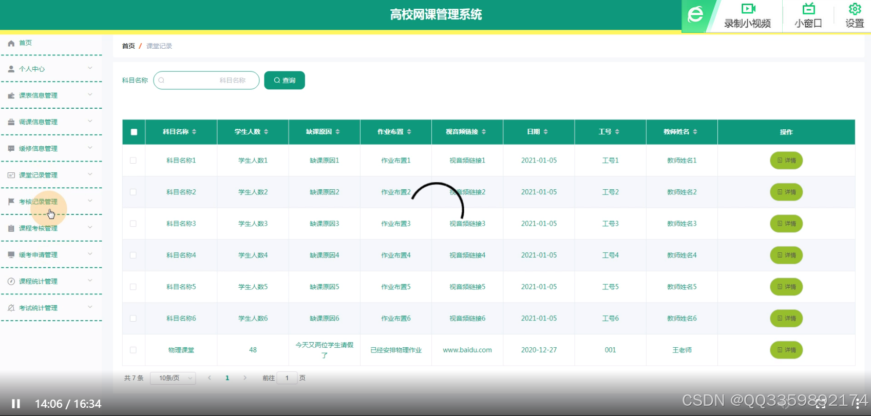
Task: Open 设置 gear settings
Action: tap(855, 15)
